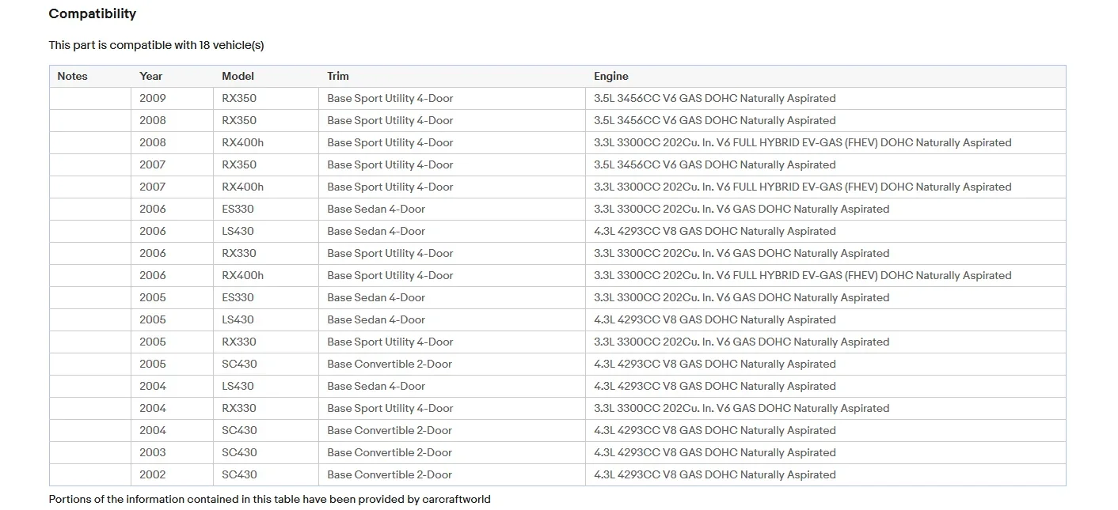Click the Trim cell of the 2008 RX400h row
1118x510 pixels.
[452, 143]
